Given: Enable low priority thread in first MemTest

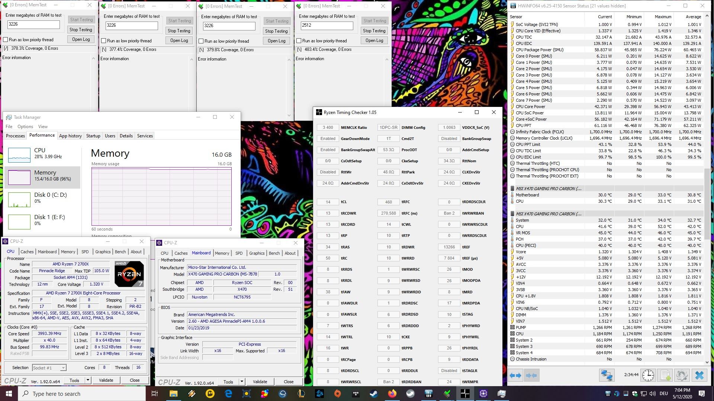Looking at the screenshot, I should (6, 40).
